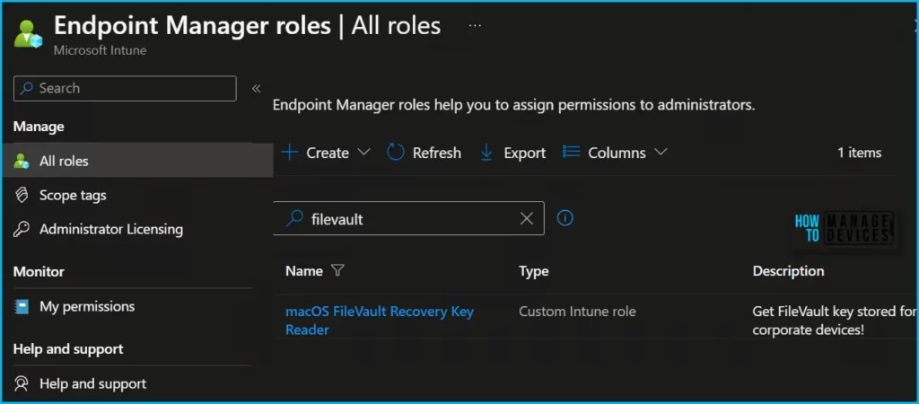The width and height of the screenshot is (919, 404).
Task: Click the Export download arrow icon
Action: [486, 153]
